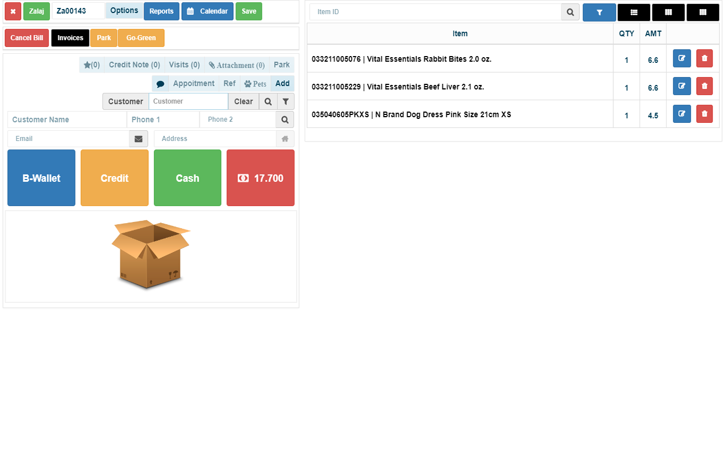Edit the Vital Essentials Rabbit Bites line

pos(681,58)
